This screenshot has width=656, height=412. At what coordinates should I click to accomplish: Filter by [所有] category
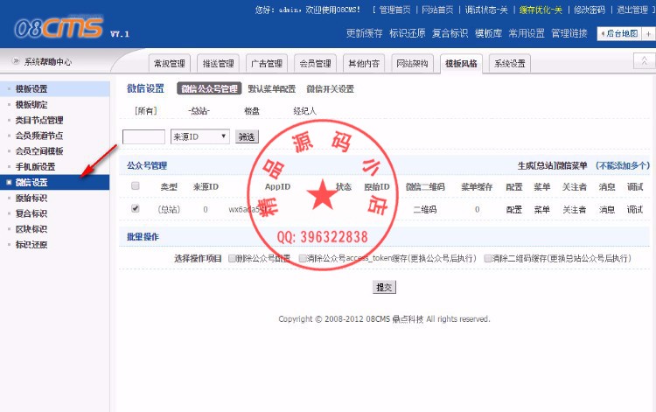tap(145, 111)
